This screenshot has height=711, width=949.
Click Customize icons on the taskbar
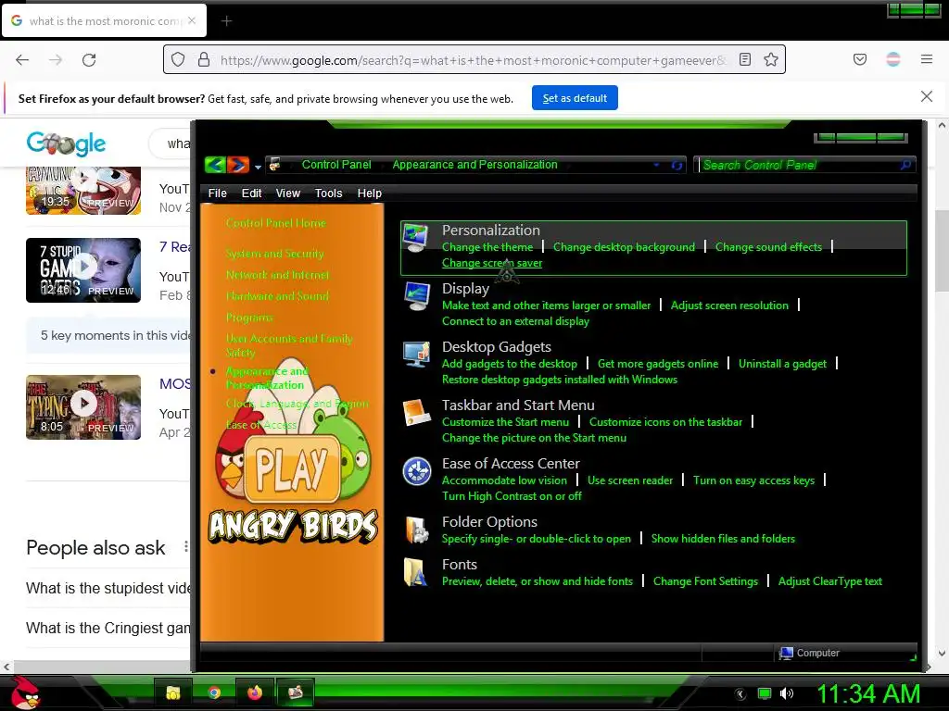pos(665,422)
